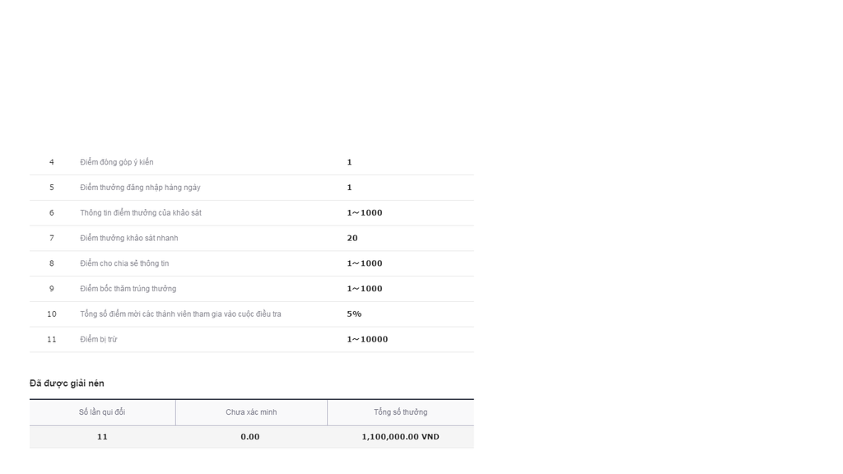Click the Chưa xác minh column header
The image size is (843, 474).
point(251,412)
